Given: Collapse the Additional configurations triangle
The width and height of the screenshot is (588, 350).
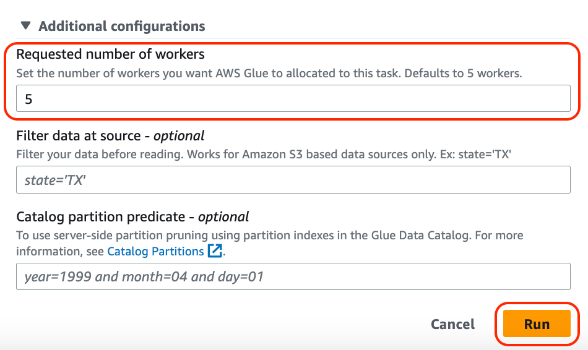Looking at the screenshot, I should point(25,27).
